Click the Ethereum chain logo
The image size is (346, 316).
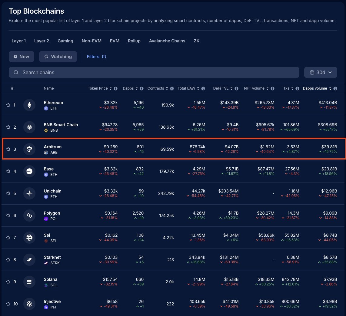29,105
